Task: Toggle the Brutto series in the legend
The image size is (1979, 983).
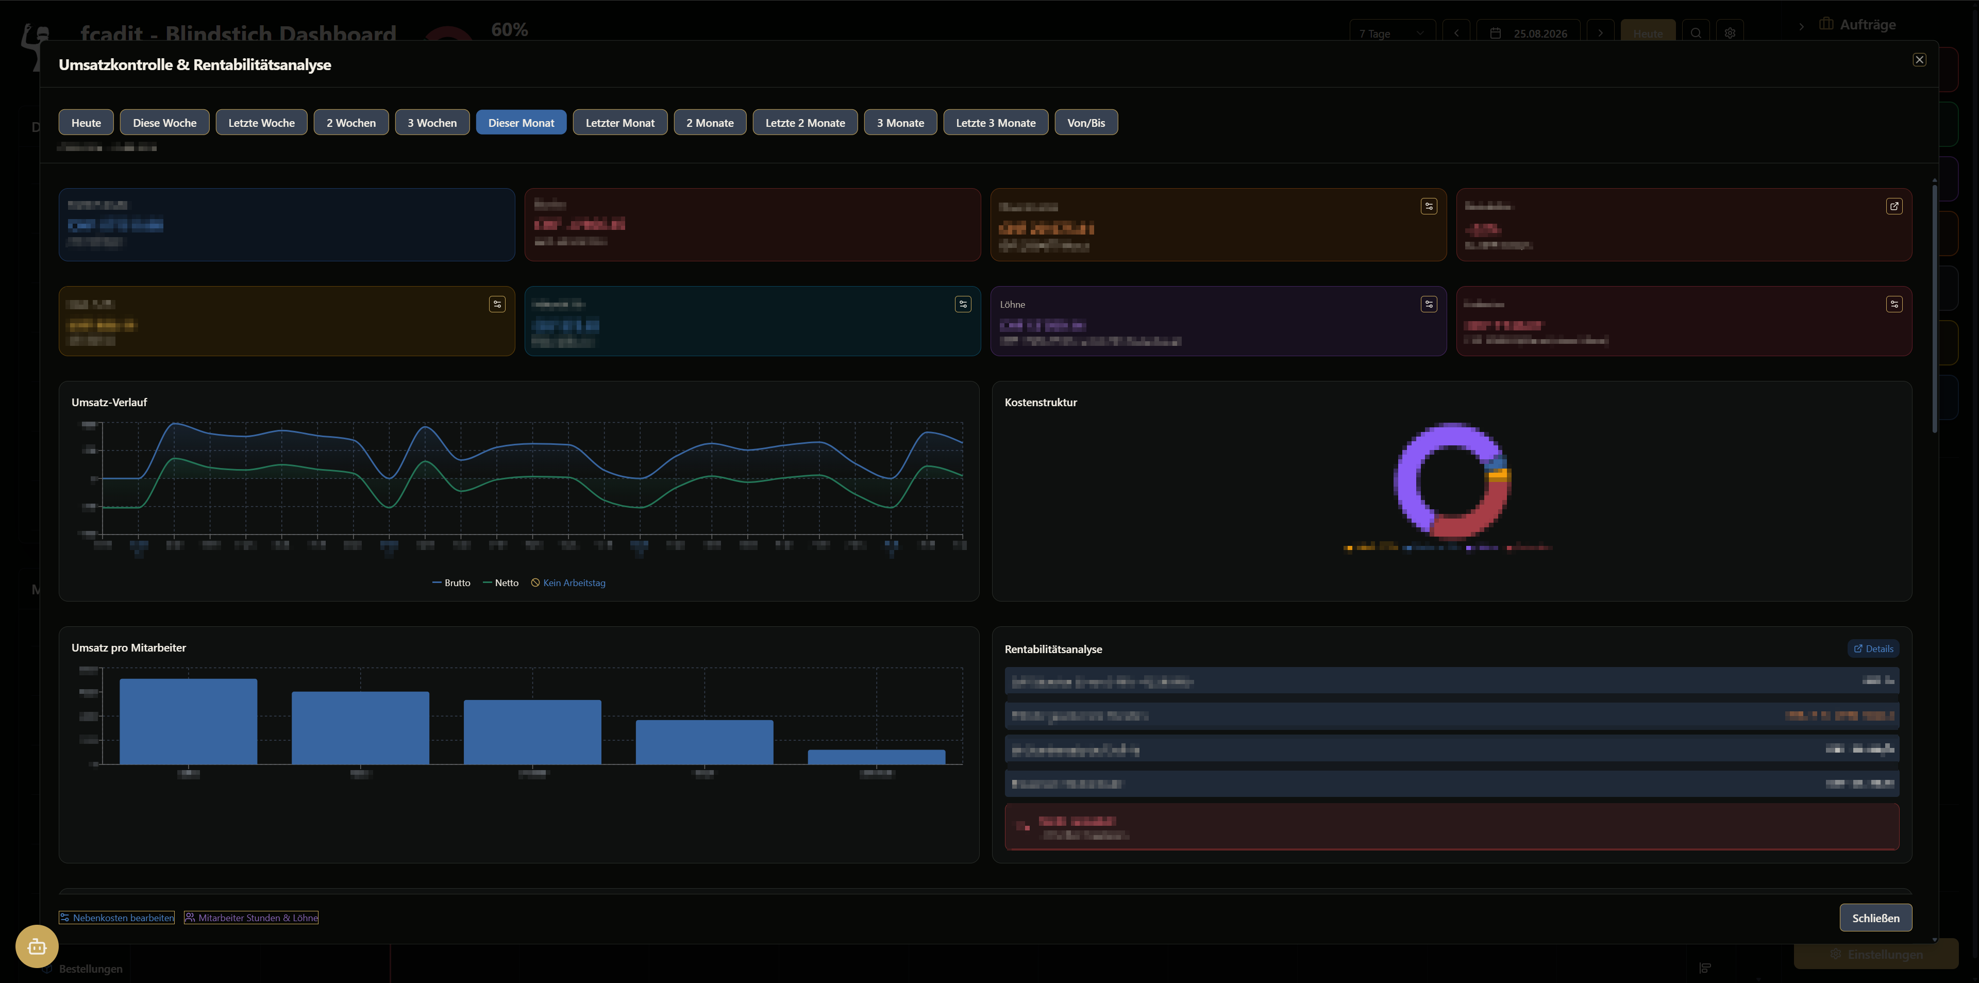Action: [451, 582]
